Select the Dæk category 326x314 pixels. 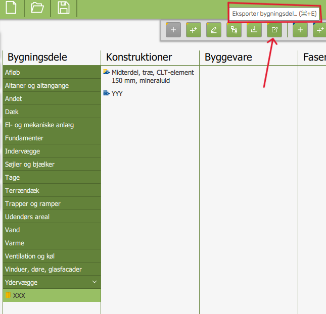click(52, 112)
